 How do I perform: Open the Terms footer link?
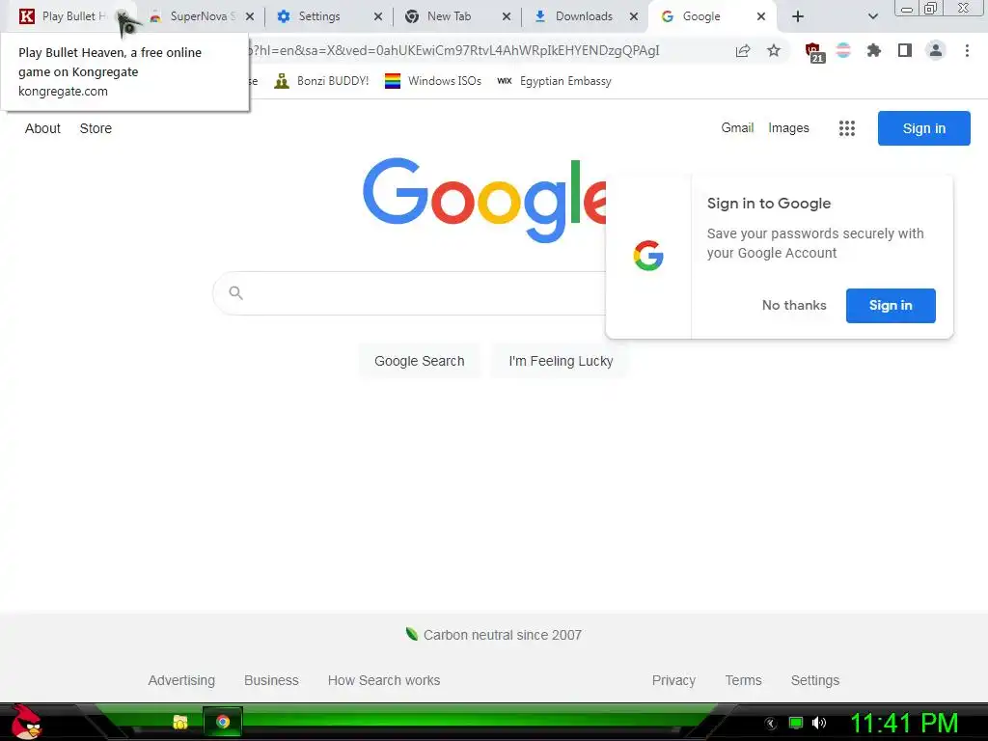tap(743, 680)
